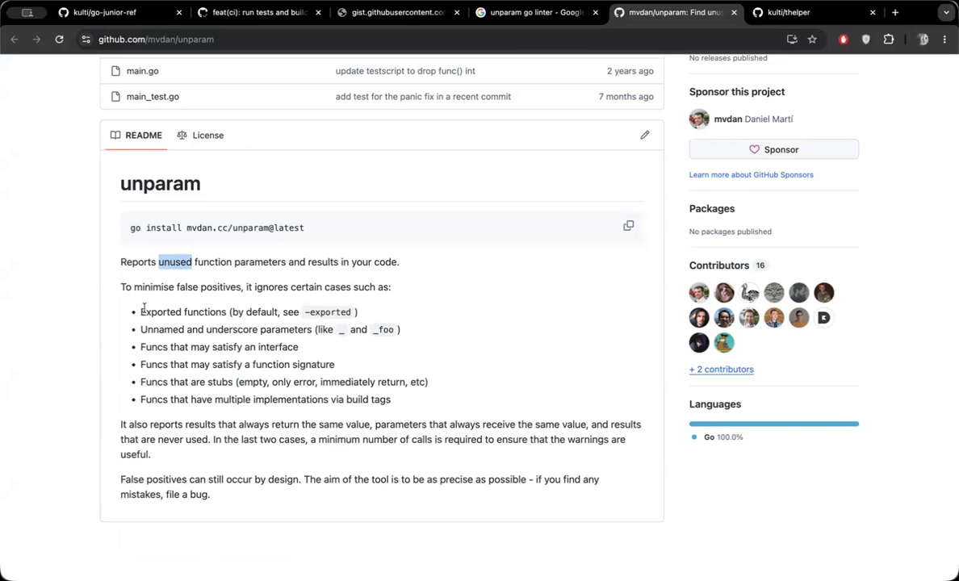Click the pencil edit README icon
959x581 pixels.
click(645, 135)
